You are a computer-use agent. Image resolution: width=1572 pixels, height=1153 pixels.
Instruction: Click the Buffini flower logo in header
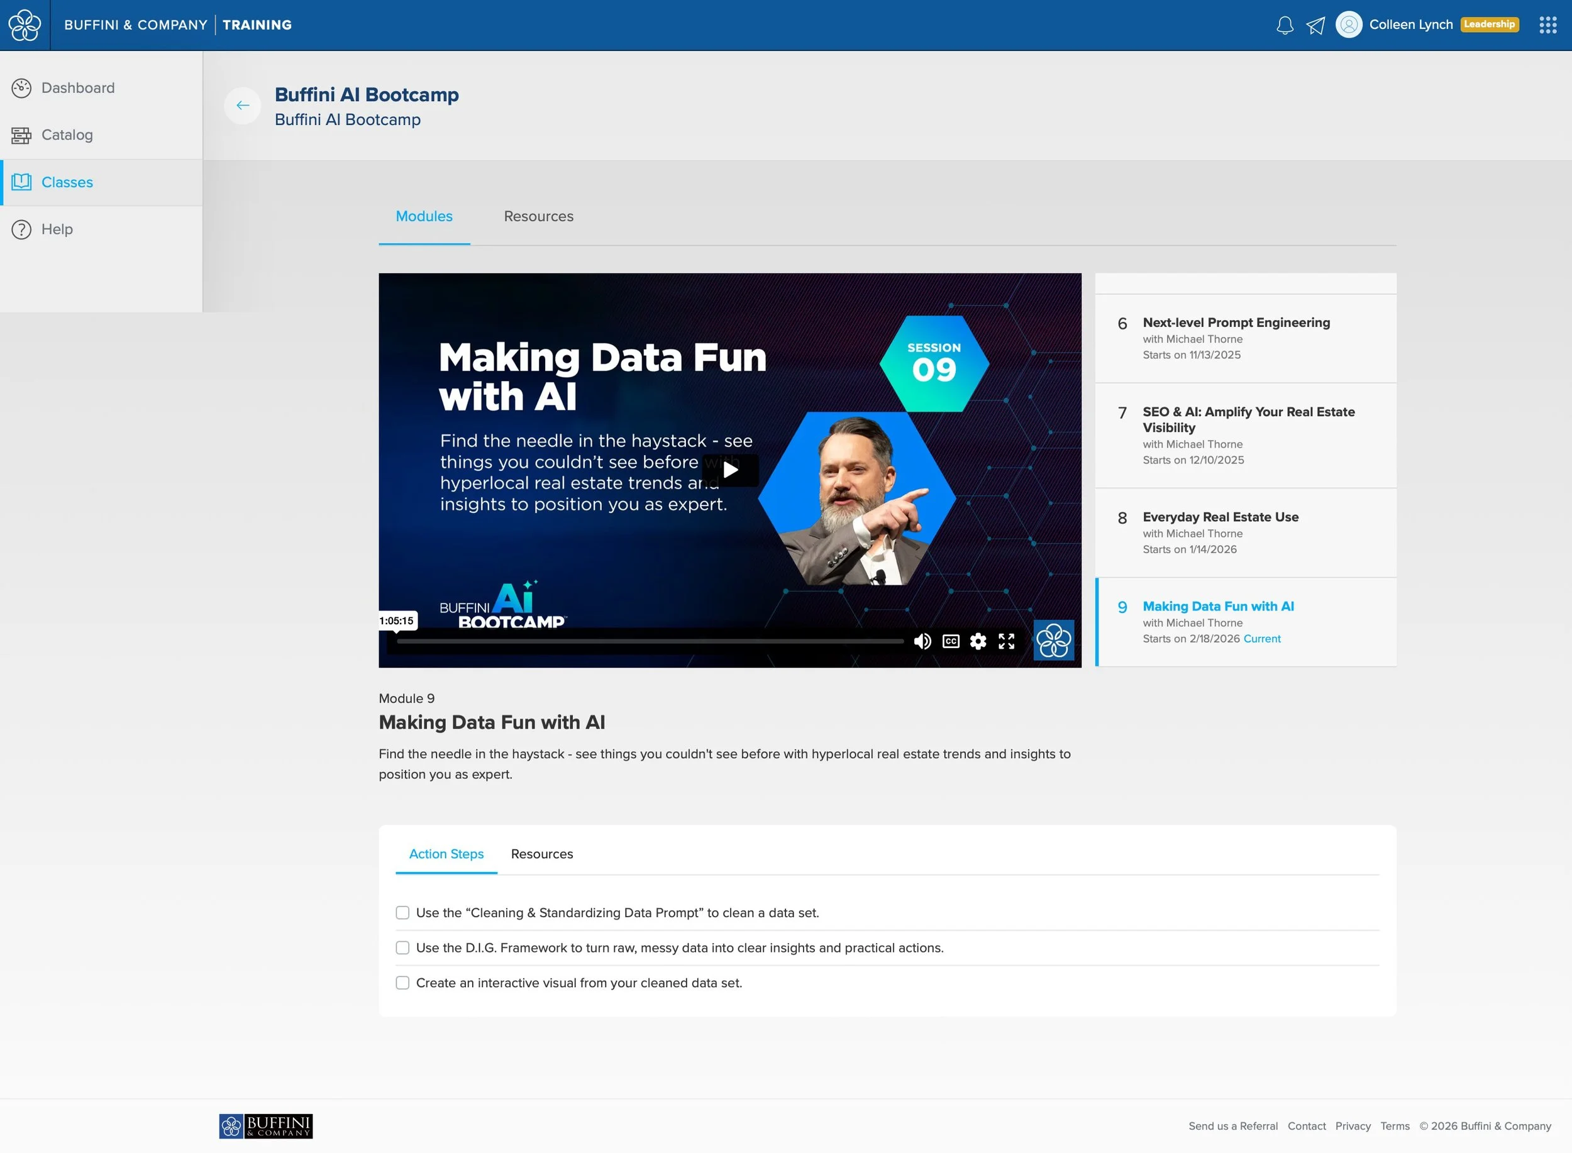(x=25, y=25)
